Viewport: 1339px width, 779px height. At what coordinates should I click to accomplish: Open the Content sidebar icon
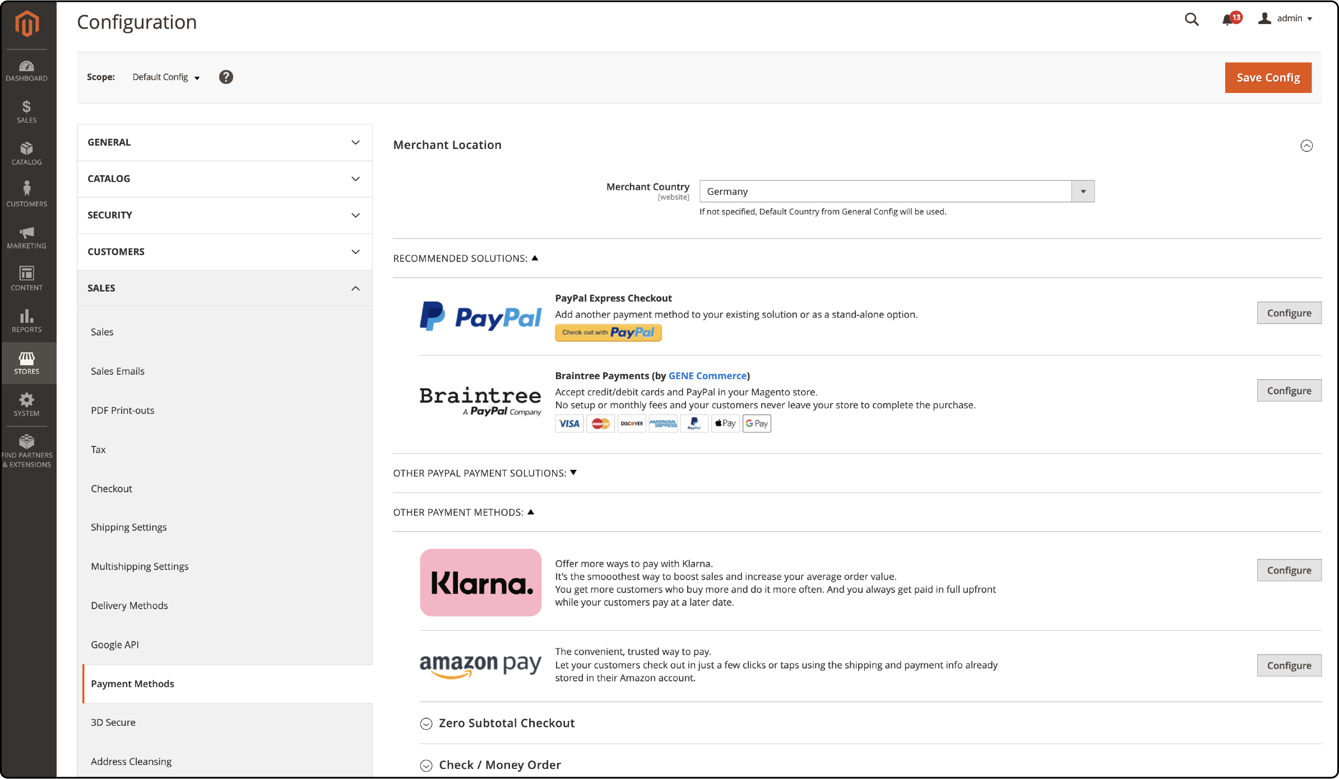27,278
